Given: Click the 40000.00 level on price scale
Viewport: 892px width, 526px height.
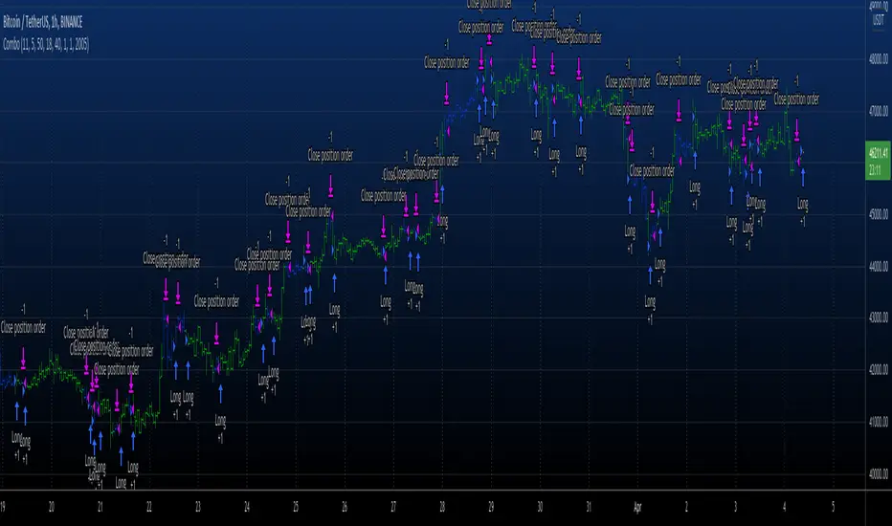Looking at the screenshot, I should click(877, 472).
